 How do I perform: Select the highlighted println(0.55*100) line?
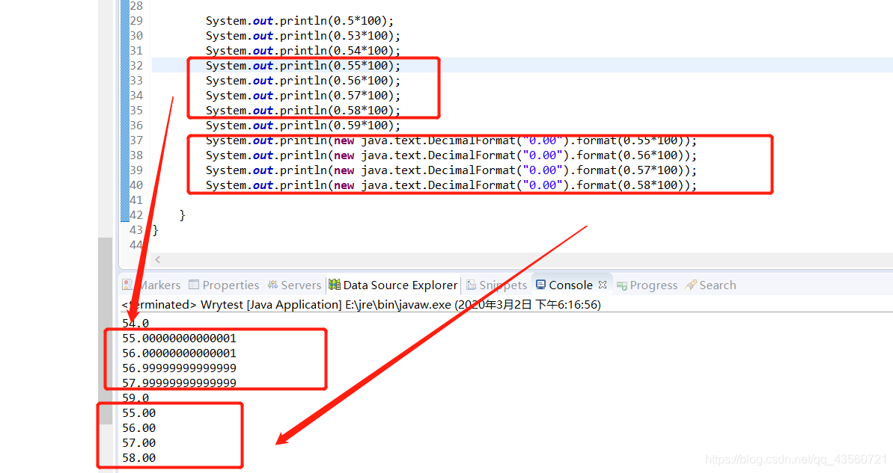[x=303, y=65]
